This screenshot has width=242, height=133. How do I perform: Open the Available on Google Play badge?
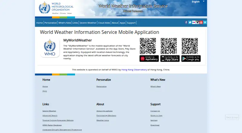[x=191, y=58]
